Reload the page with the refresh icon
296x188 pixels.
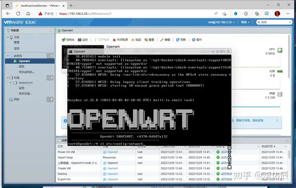[18, 14]
